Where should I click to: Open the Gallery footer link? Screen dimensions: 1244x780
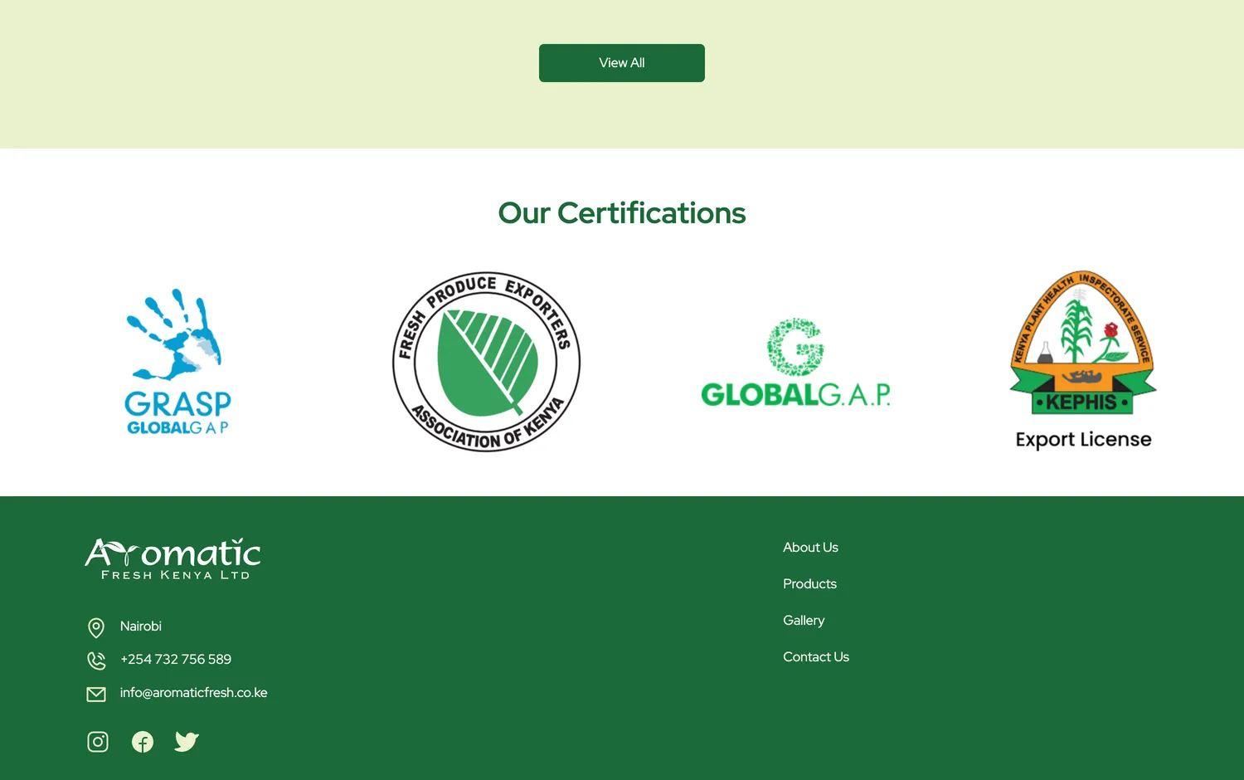click(x=804, y=621)
